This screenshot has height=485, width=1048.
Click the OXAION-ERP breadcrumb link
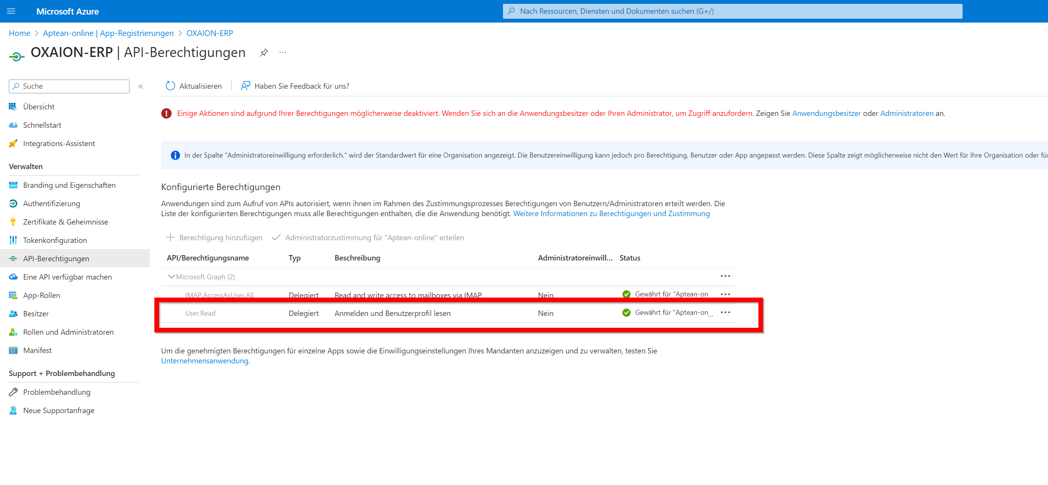click(210, 33)
